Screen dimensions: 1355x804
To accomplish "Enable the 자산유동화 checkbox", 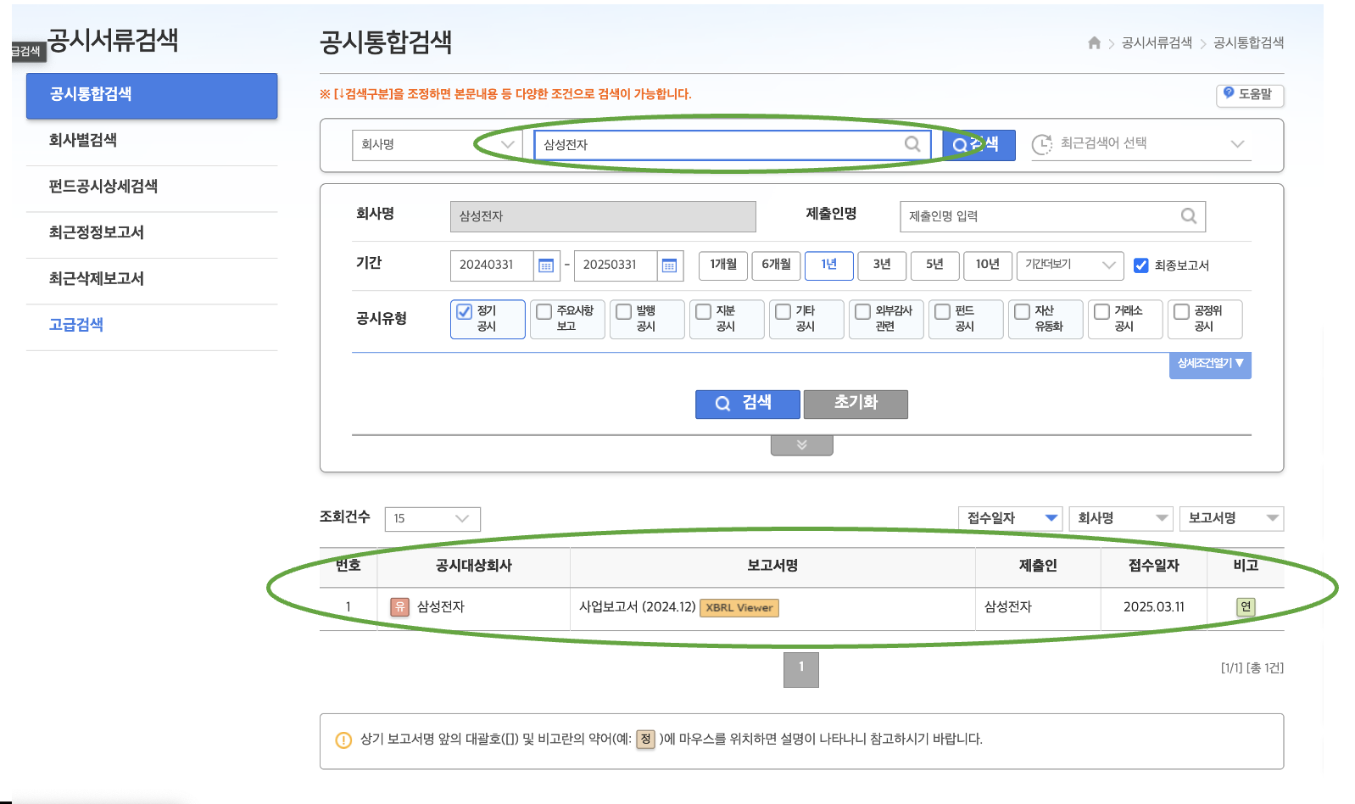I will [1023, 311].
